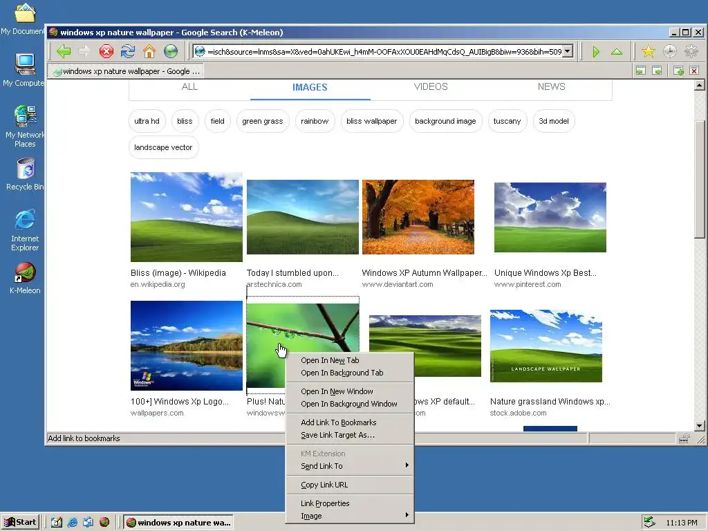Open the lake reflection Windows Xp Logo thumbnail
Image resolution: width=708 pixels, height=531 pixels.
point(187,346)
